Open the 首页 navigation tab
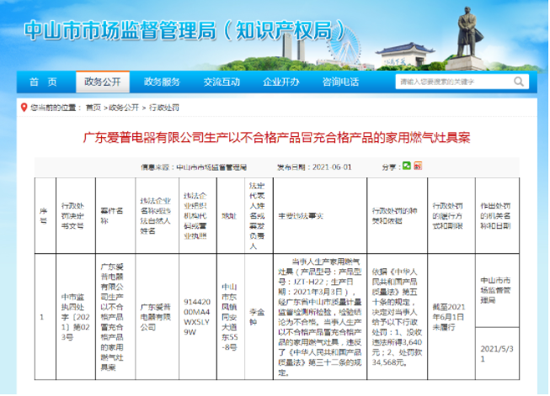 [44, 82]
